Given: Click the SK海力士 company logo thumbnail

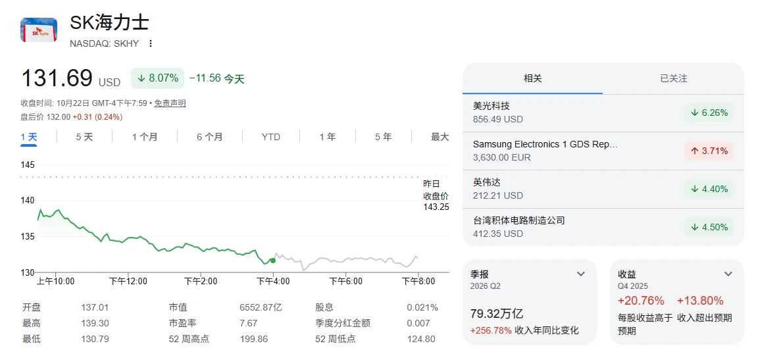Looking at the screenshot, I should (x=39, y=30).
